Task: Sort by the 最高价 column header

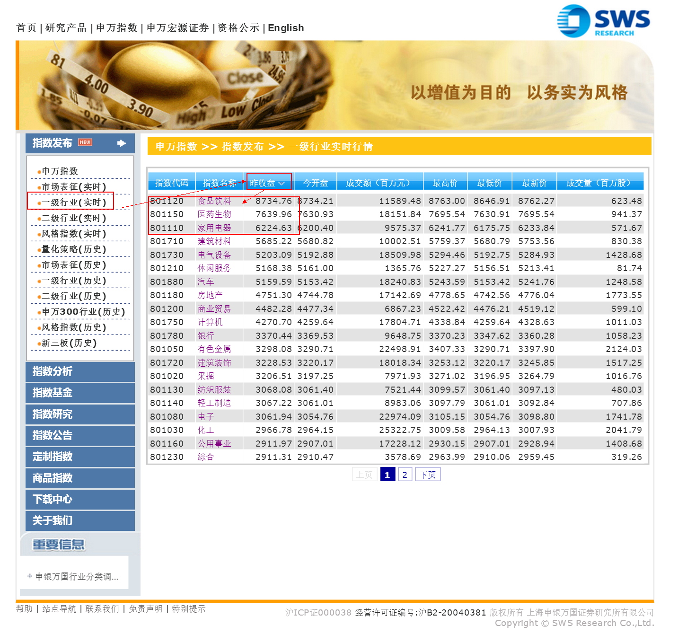Action: [445, 183]
